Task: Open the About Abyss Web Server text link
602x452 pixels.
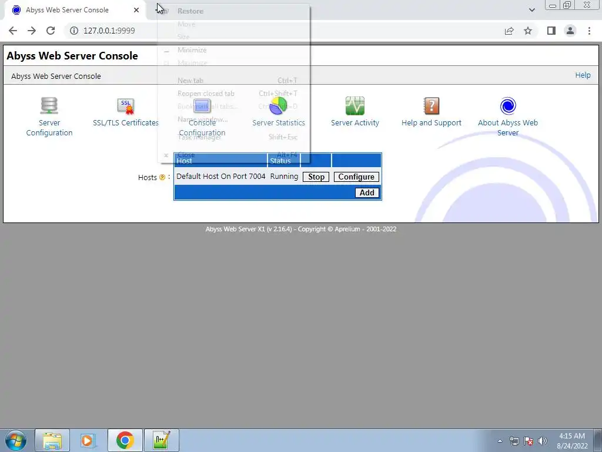Action: click(508, 128)
